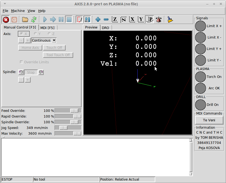
Task: Switch to Manual Control [F3] tab
Action: (x=20, y=27)
